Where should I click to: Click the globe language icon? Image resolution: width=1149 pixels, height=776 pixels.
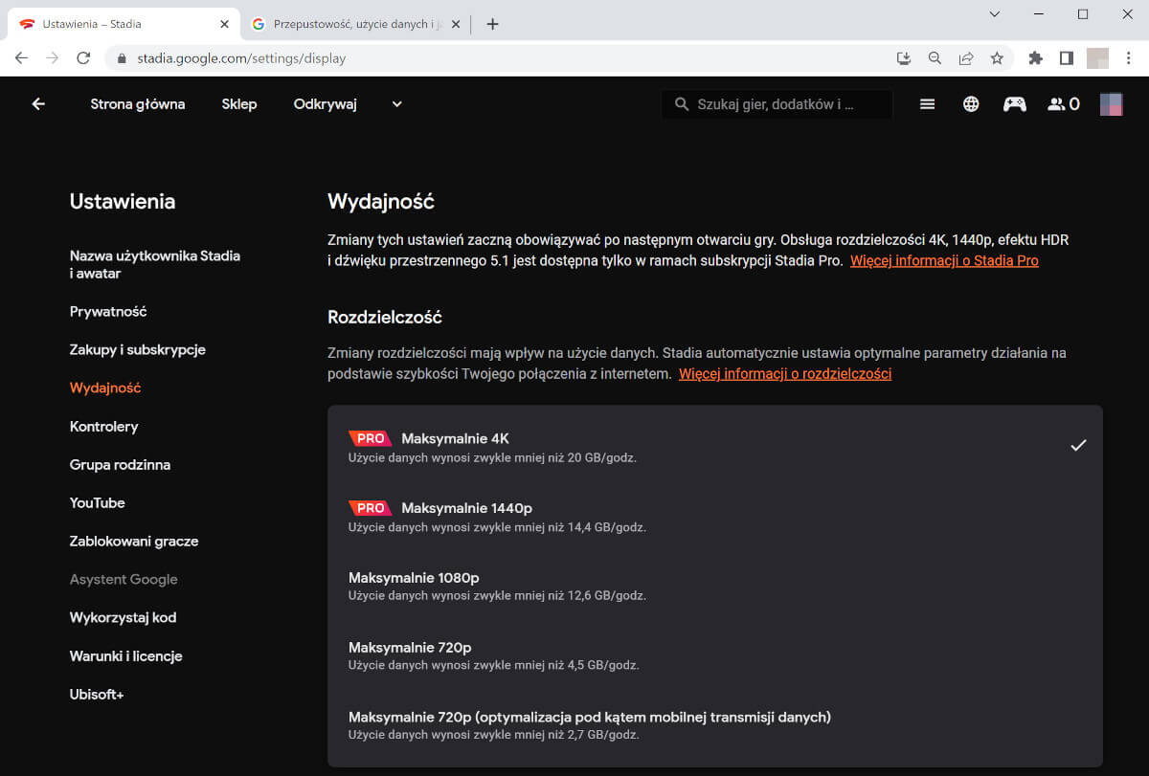[x=971, y=104]
